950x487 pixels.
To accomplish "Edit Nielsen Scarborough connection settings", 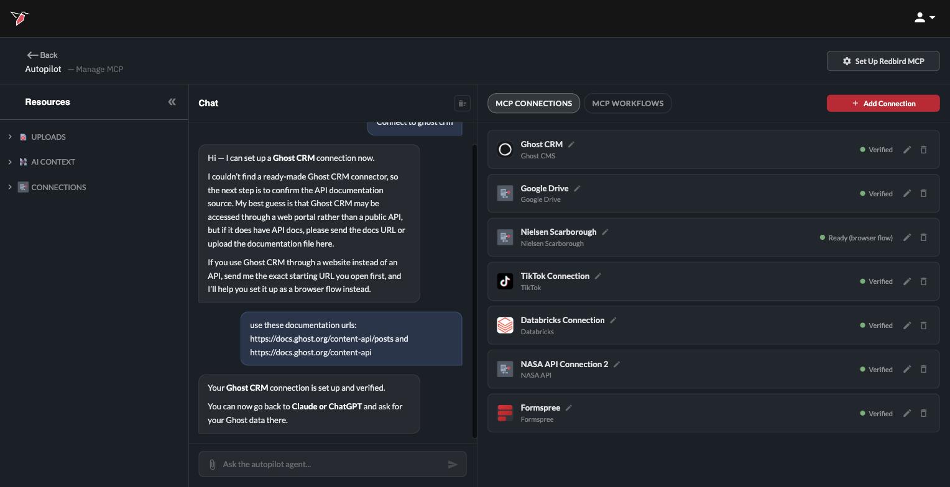I will coord(907,237).
